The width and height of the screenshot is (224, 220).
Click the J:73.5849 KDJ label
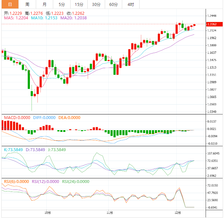tap(57, 150)
